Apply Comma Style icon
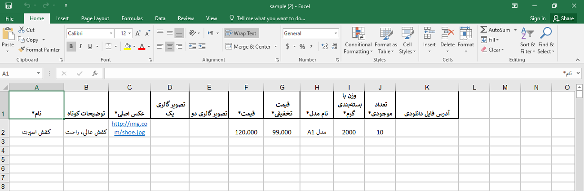This screenshot has width=584, height=191. pos(312,46)
